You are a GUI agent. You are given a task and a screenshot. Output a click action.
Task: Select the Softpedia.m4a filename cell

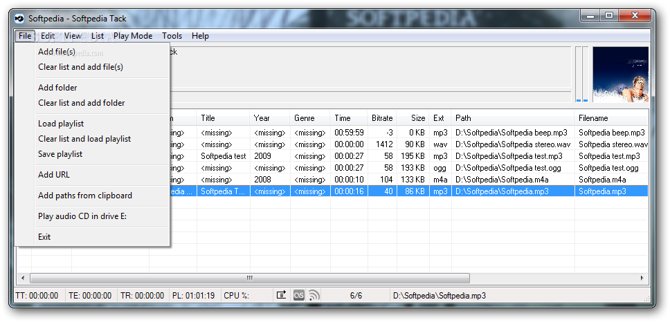pyautogui.click(x=611, y=180)
